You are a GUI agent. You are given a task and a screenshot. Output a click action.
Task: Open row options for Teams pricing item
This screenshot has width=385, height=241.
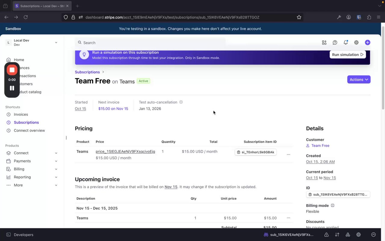tap(288, 155)
